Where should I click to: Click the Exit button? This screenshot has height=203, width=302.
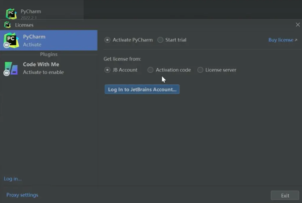285,196
